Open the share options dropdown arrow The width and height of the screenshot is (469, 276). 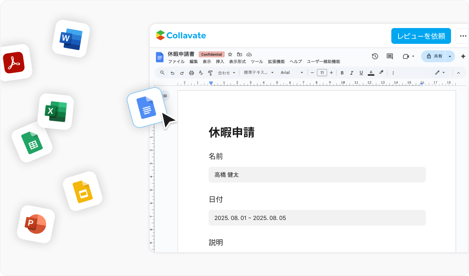[x=450, y=56]
